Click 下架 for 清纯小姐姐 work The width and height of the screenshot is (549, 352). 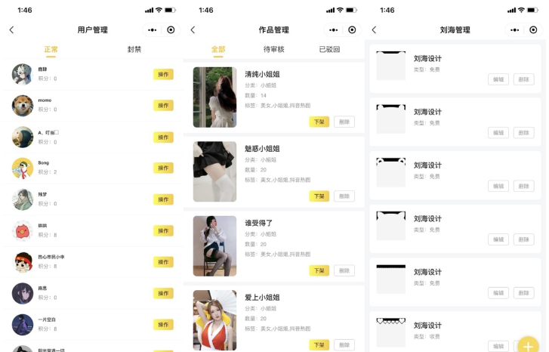[319, 122]
